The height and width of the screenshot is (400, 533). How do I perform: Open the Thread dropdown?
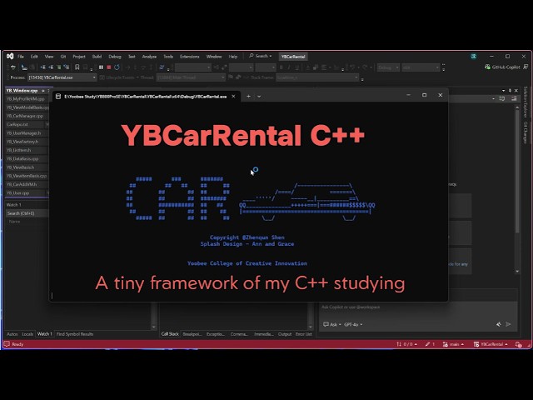click(191, 77)
